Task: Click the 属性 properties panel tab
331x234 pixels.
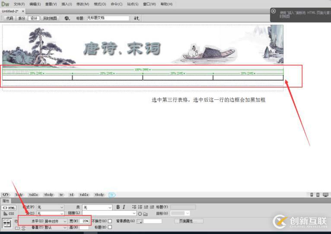Action: 6,201
